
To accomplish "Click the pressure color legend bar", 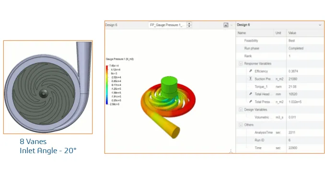I will pos(107,85).
